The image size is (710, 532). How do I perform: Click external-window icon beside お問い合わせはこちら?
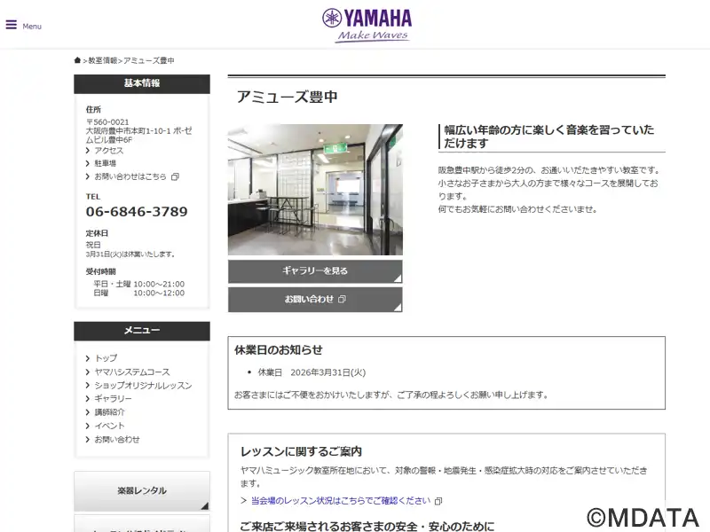click(175, 176)
